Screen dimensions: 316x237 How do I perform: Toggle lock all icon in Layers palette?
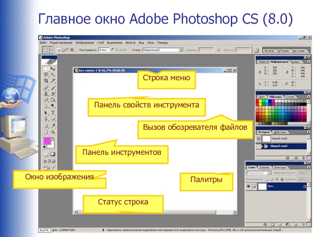(x=282, y=179)
